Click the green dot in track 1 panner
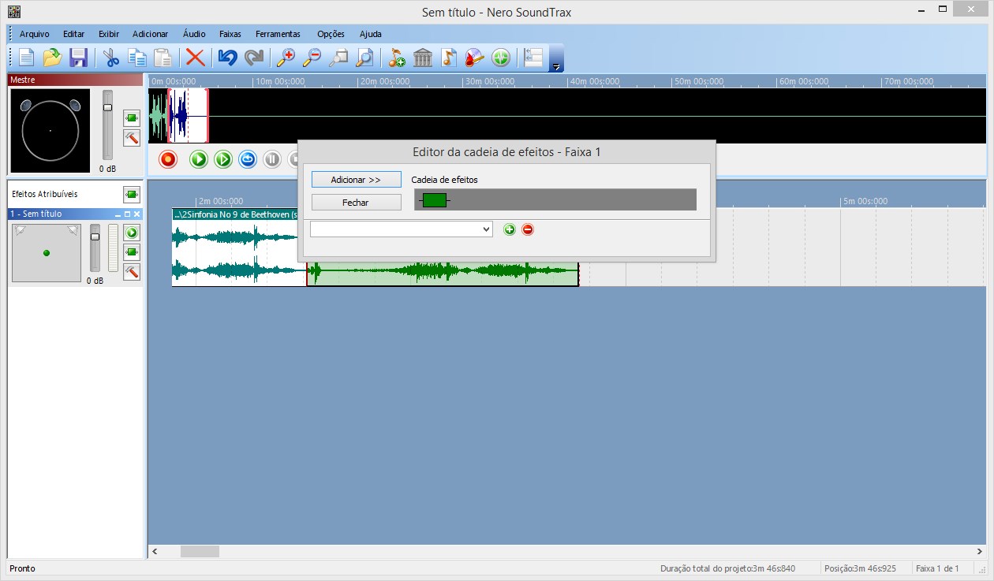The height and width of the screenshot is (581, 994). [x=47, y=253]
